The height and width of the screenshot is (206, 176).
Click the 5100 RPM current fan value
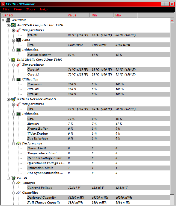[76, 45]
